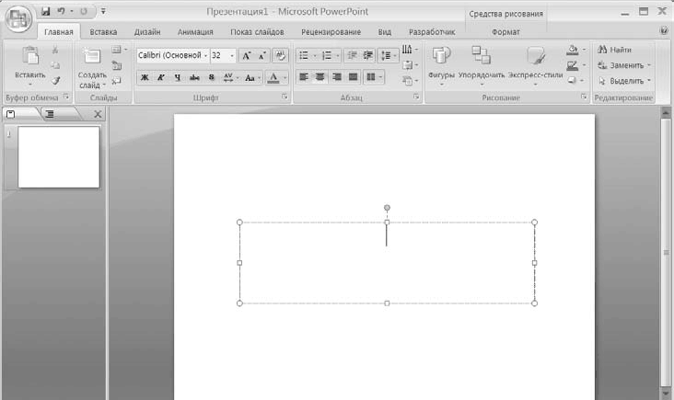Open the font size 32 dropdown
The width and height of the screenshot is (674, 400).
click(x=232, y=56)
